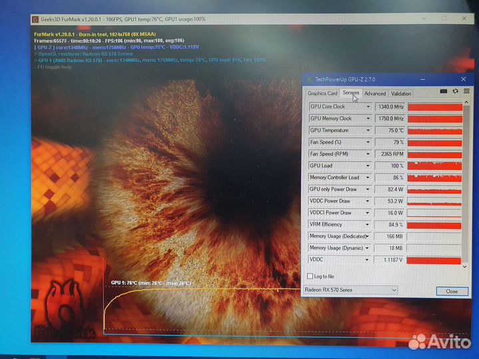This screenshot has height=359, width=479.
Task: Open GPU Memory Clock sensor dropdown
Action: (368, 118)
